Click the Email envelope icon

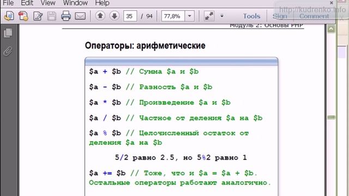(x=80, y=16)
